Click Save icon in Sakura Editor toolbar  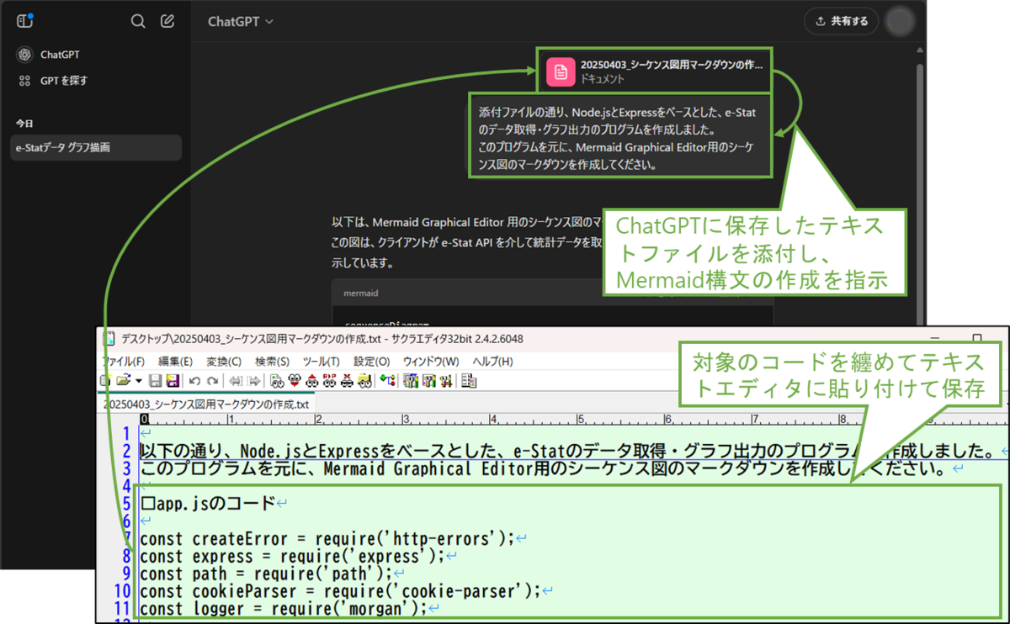(x=155, y=381)
